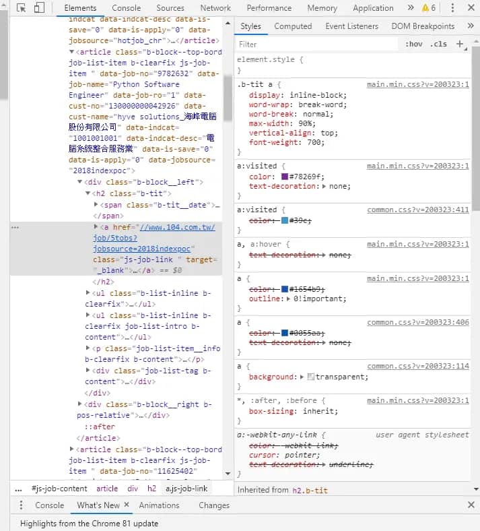The height and width of the screenshot is (531, 480).
Task: Activate the inspect element picker icon
Action: pos(21,8)
